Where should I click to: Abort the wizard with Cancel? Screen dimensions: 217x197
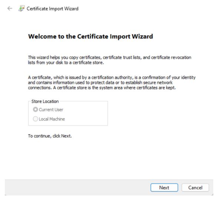click(x=195, y=188)
